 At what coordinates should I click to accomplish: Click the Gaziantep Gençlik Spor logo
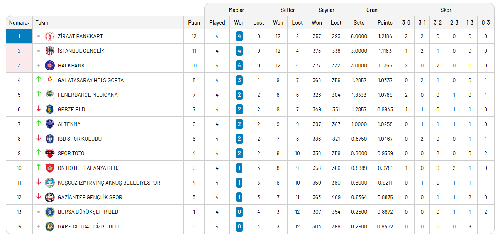point(50,197)
